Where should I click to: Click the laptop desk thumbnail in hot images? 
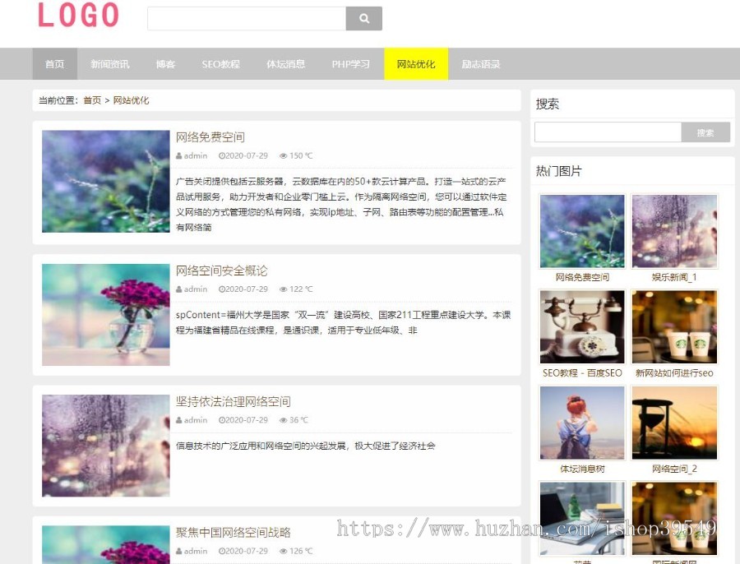click(582, 519)
